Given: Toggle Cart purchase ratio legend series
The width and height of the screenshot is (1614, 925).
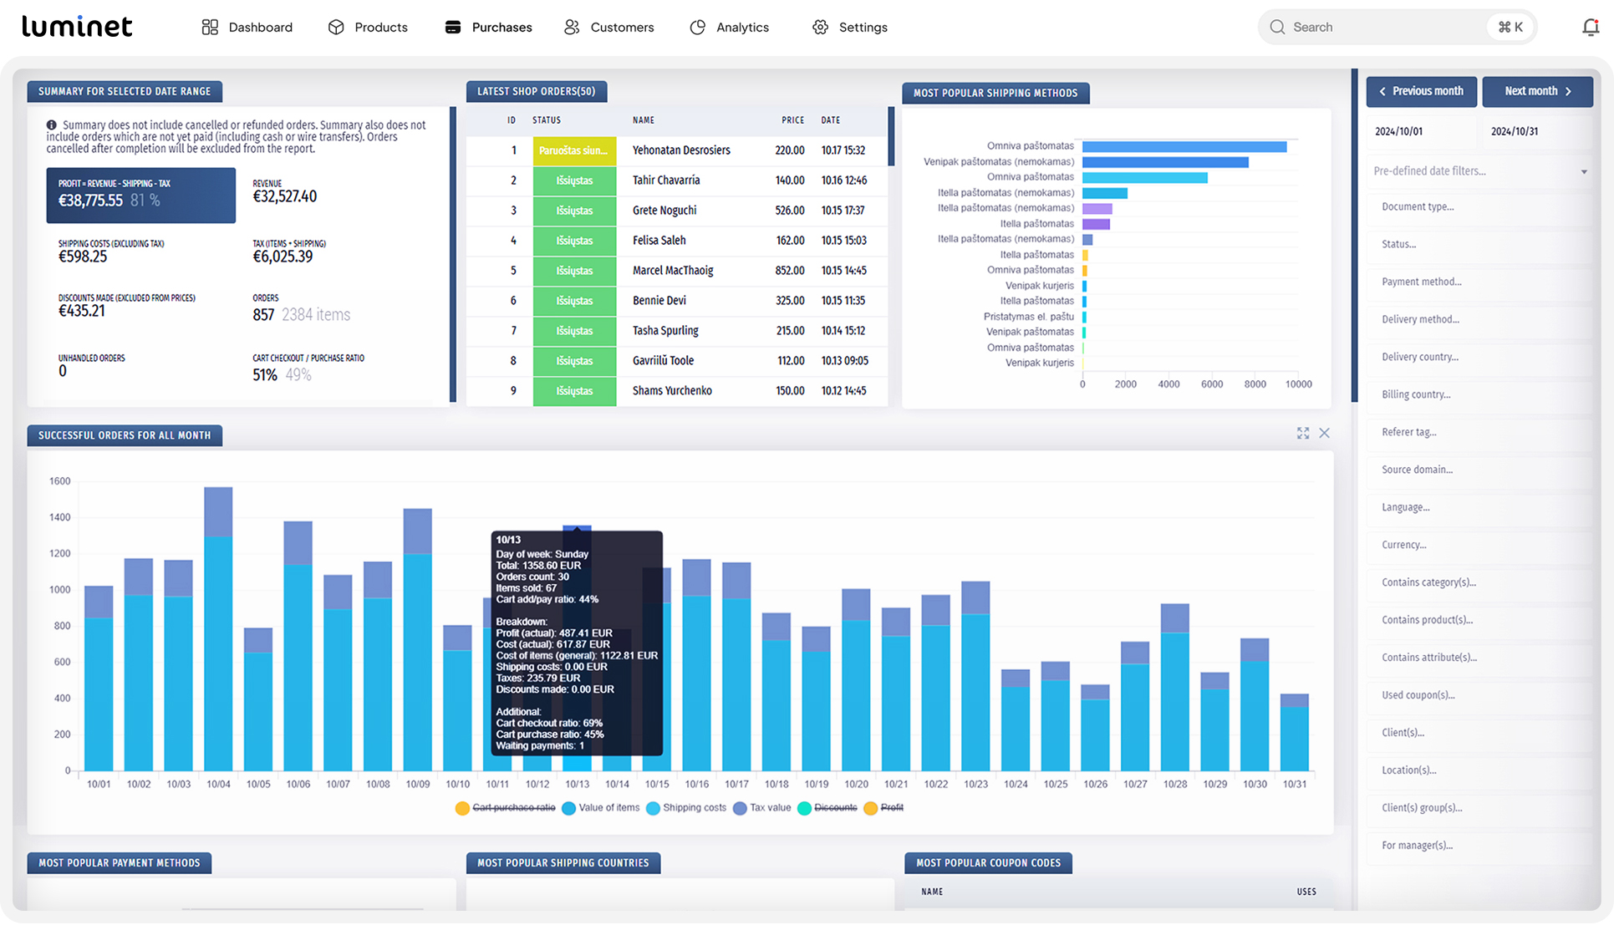Looking at the screenshot, I should pos(513,808).
